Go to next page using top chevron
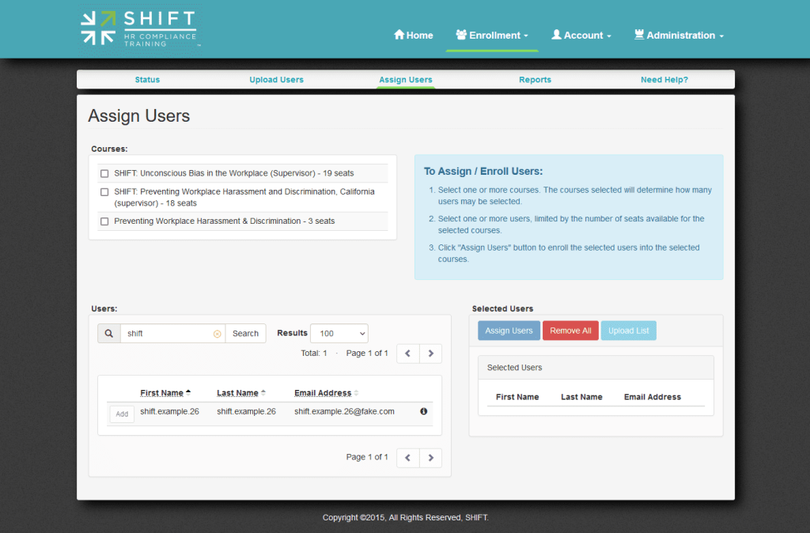 431,353
